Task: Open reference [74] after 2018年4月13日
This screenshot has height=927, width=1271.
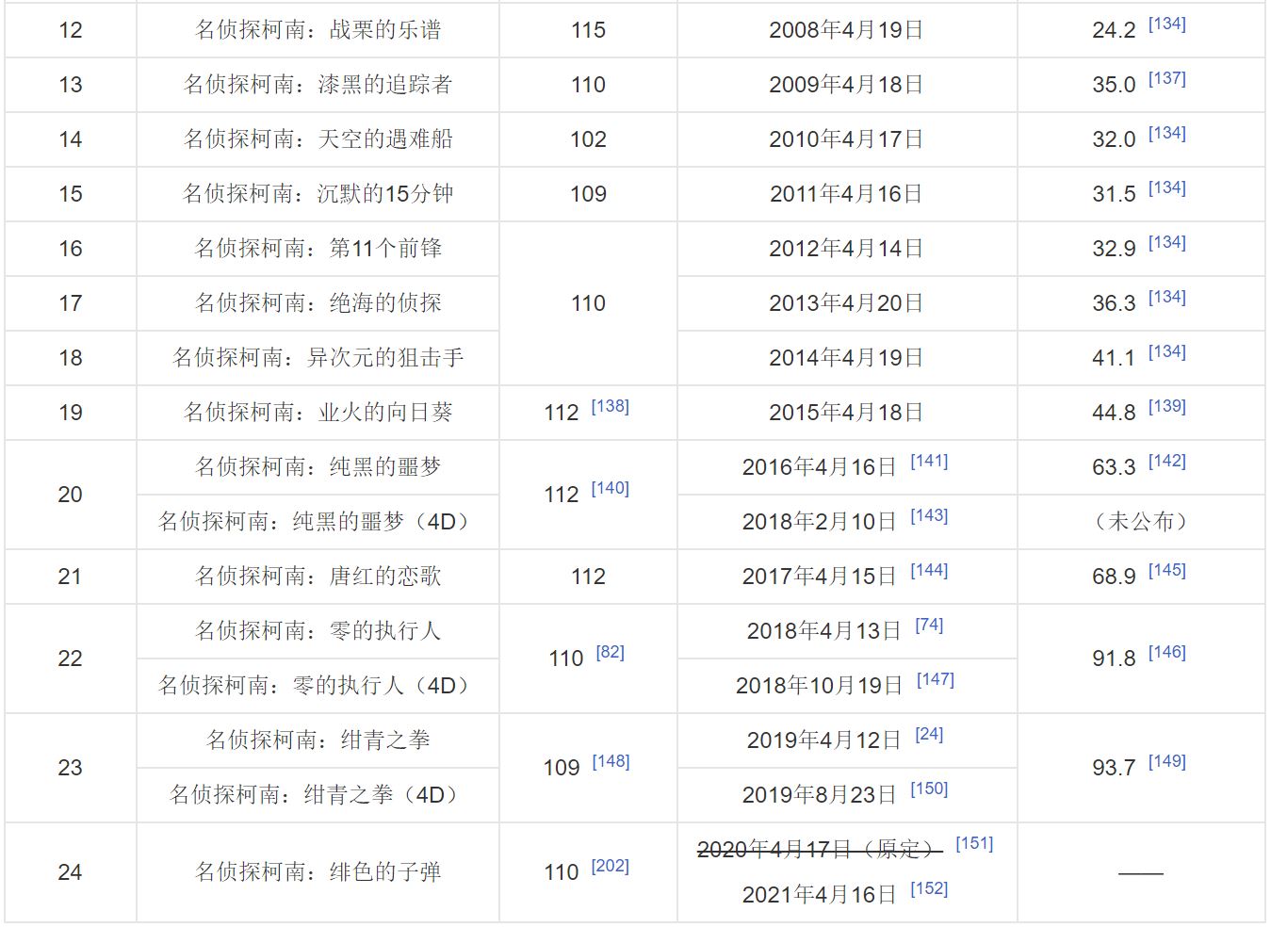Action: (929, 626)
